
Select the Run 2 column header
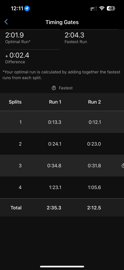coord(94,102)
